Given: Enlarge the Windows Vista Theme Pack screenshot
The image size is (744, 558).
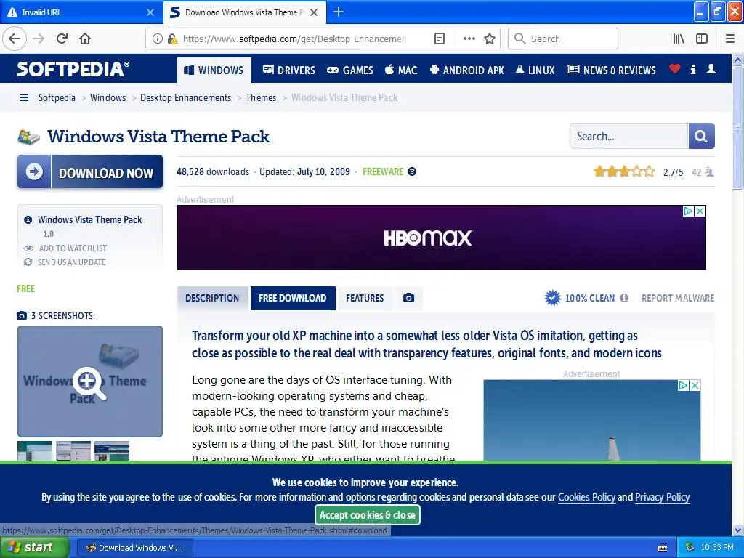Looking at the screenshot, I should 90,381.
